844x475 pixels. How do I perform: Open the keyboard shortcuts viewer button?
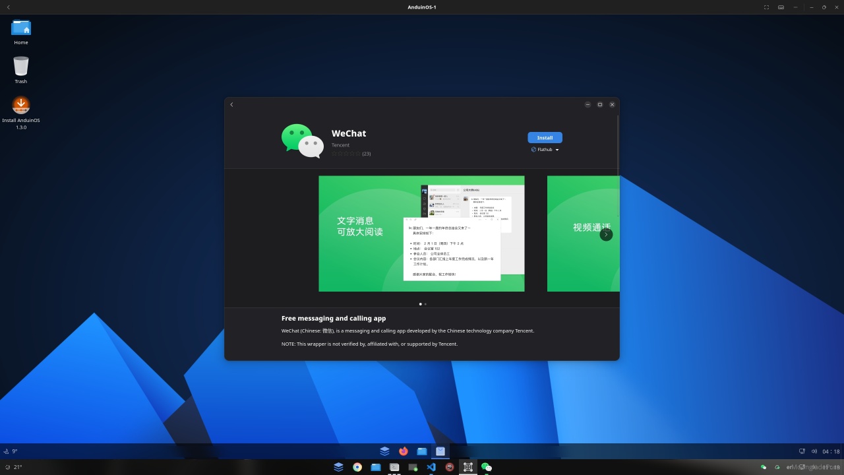tap(781, 7)
